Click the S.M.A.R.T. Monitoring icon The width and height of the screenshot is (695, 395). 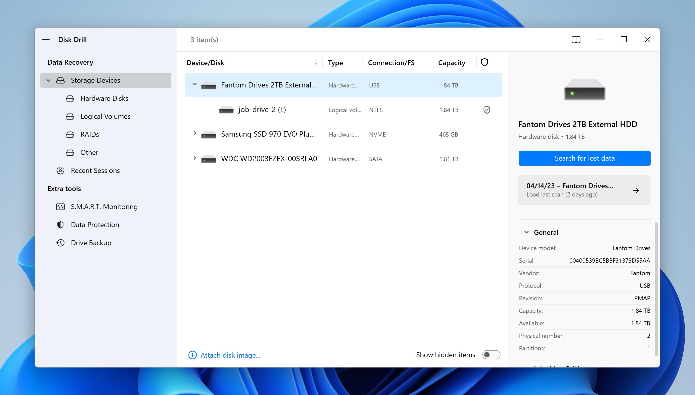[61, 206]
